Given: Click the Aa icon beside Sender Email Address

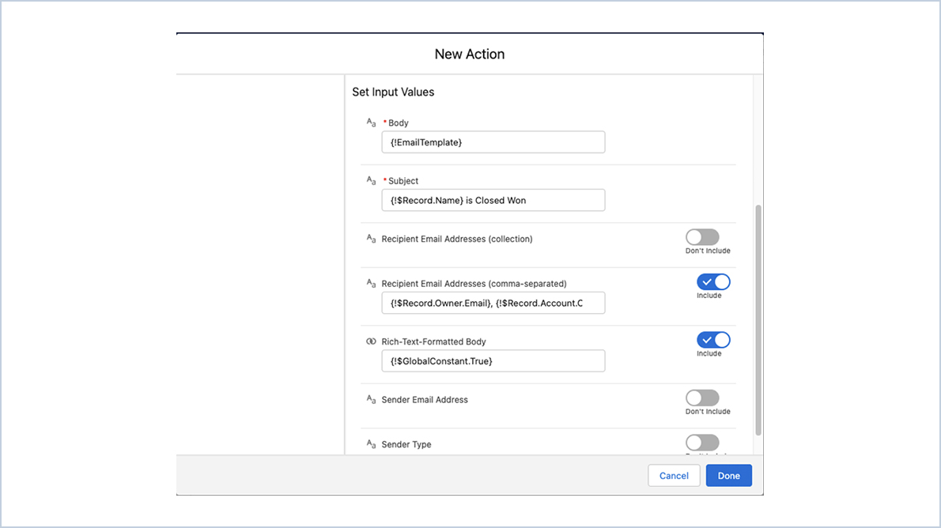Looking at the screenshot, I should click(371, 399).
